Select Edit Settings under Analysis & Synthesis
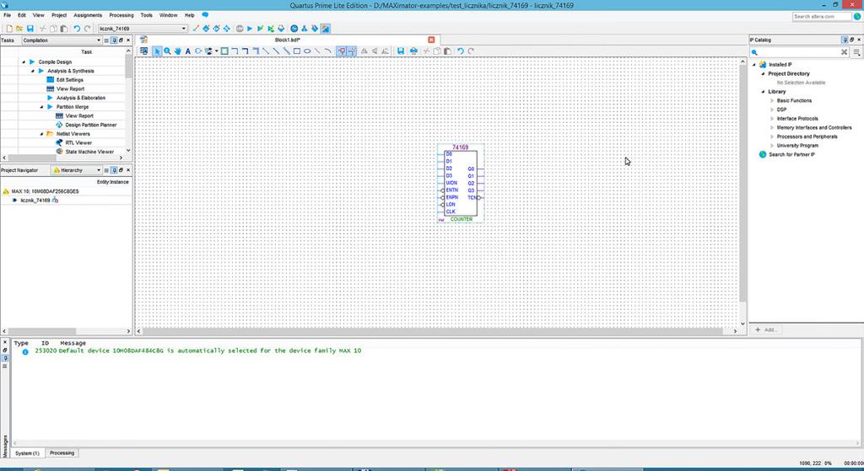 click(x=69, y=80)
